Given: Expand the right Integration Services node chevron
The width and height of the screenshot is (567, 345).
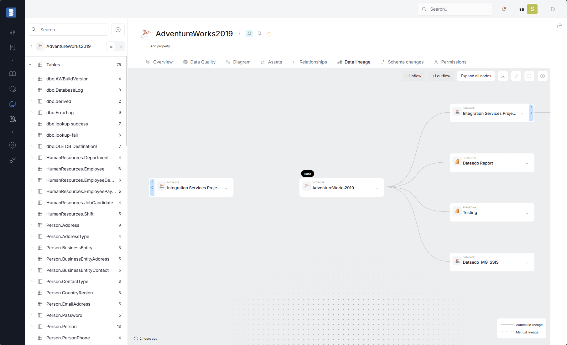Looking at the screenshot, I should point(522,114).
